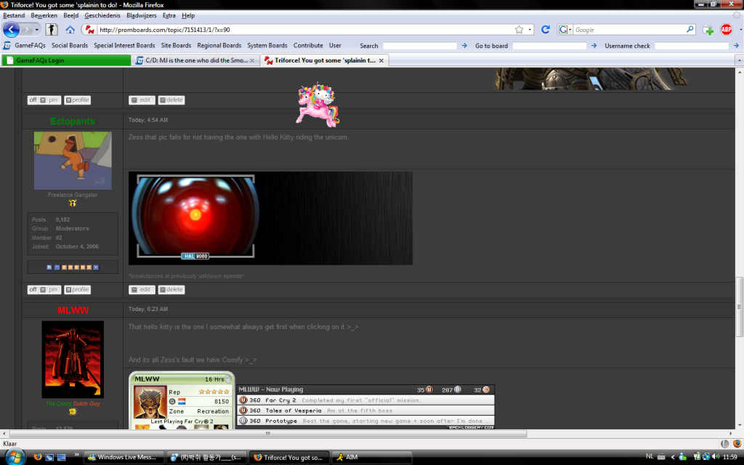Screen dimensions: 744x465
Task: Open the Windows Start orb
Action: (x=13, y=456)
